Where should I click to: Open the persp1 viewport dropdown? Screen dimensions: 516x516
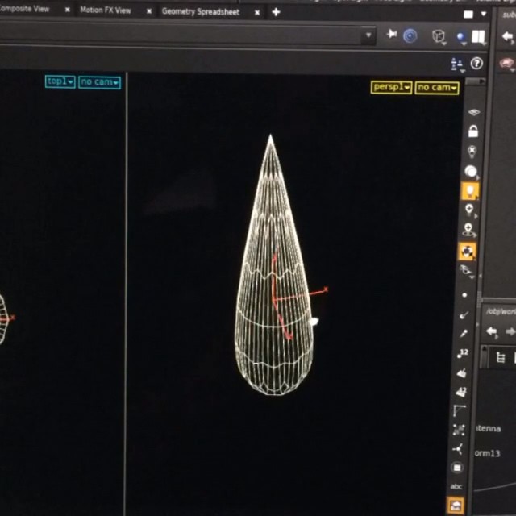click(391, 87)
